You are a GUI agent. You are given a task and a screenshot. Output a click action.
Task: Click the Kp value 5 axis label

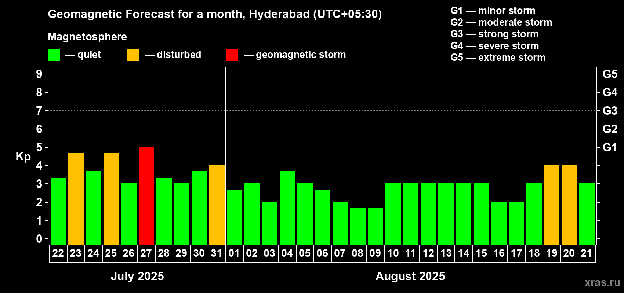click(39, 147)
